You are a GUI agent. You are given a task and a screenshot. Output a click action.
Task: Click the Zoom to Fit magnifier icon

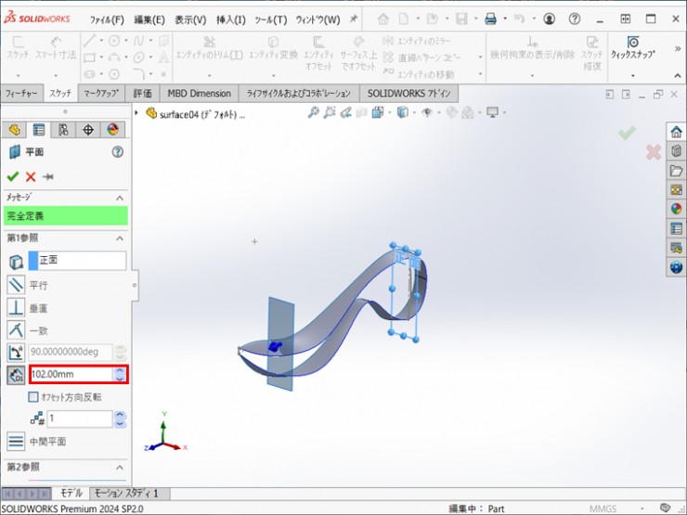(314, 112)
